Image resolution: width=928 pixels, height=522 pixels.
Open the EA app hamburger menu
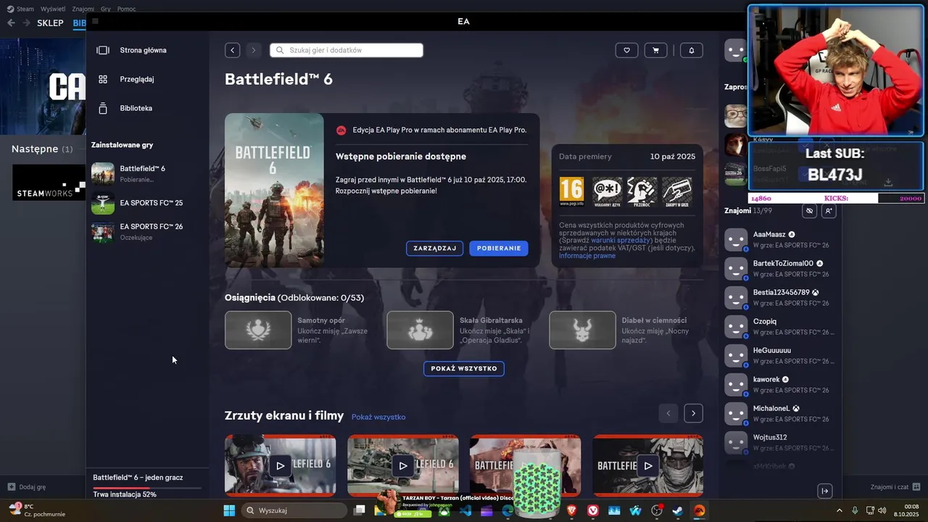pyautogui.click(x=95, y=21)
